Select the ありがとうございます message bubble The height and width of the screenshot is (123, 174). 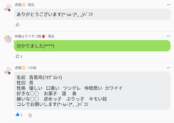(92, 14)
